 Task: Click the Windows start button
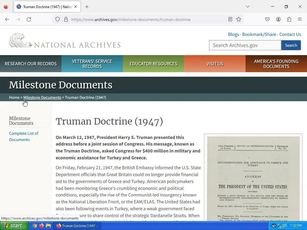coord(14,226)
